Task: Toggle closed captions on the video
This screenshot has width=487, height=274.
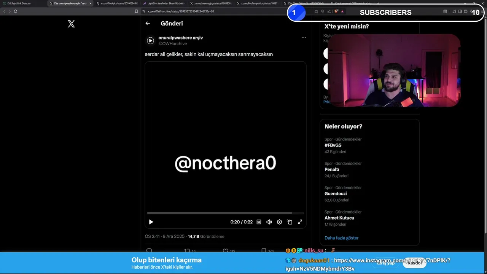Action: (x=259, y=222)
